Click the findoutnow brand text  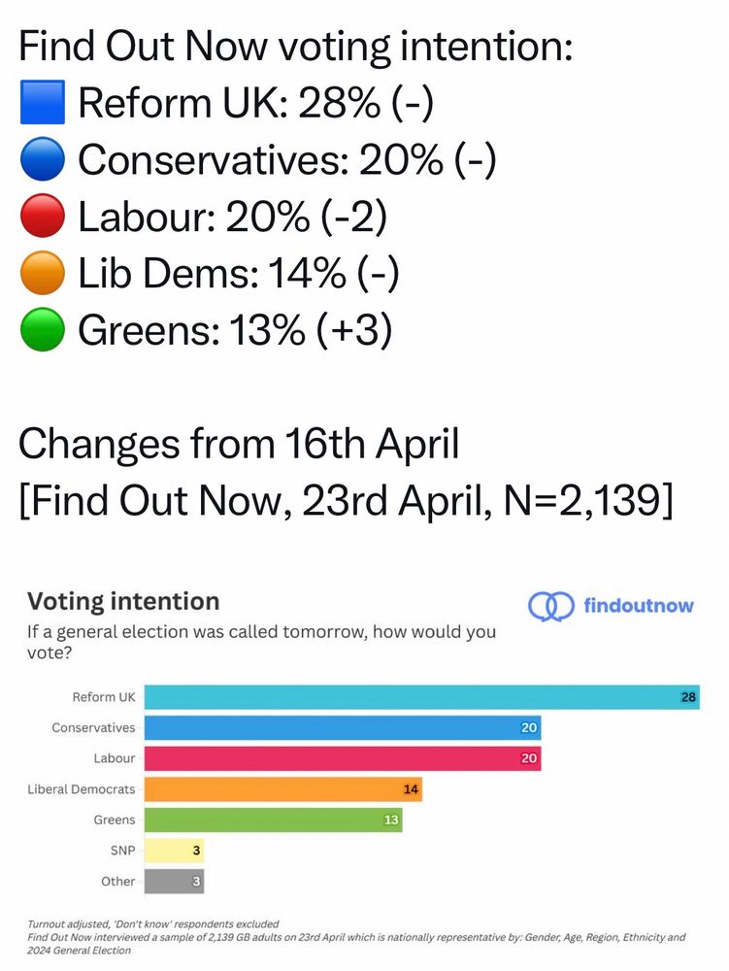pos(638,605)
